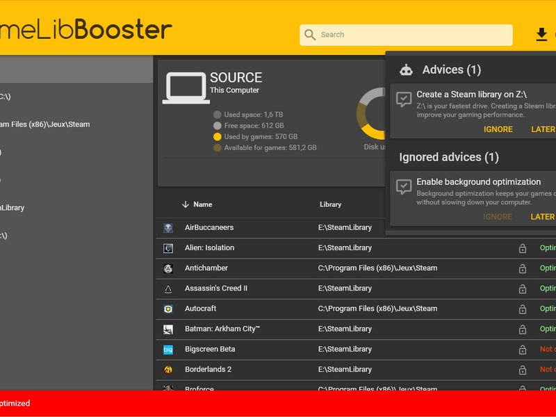The image size is (556, 417).
Task: Click the Used space grey legend dot
Action: [x=218, y=115]
